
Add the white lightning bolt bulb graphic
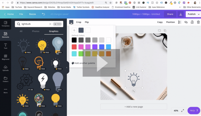pyautogui.click(x=43, y=81)
